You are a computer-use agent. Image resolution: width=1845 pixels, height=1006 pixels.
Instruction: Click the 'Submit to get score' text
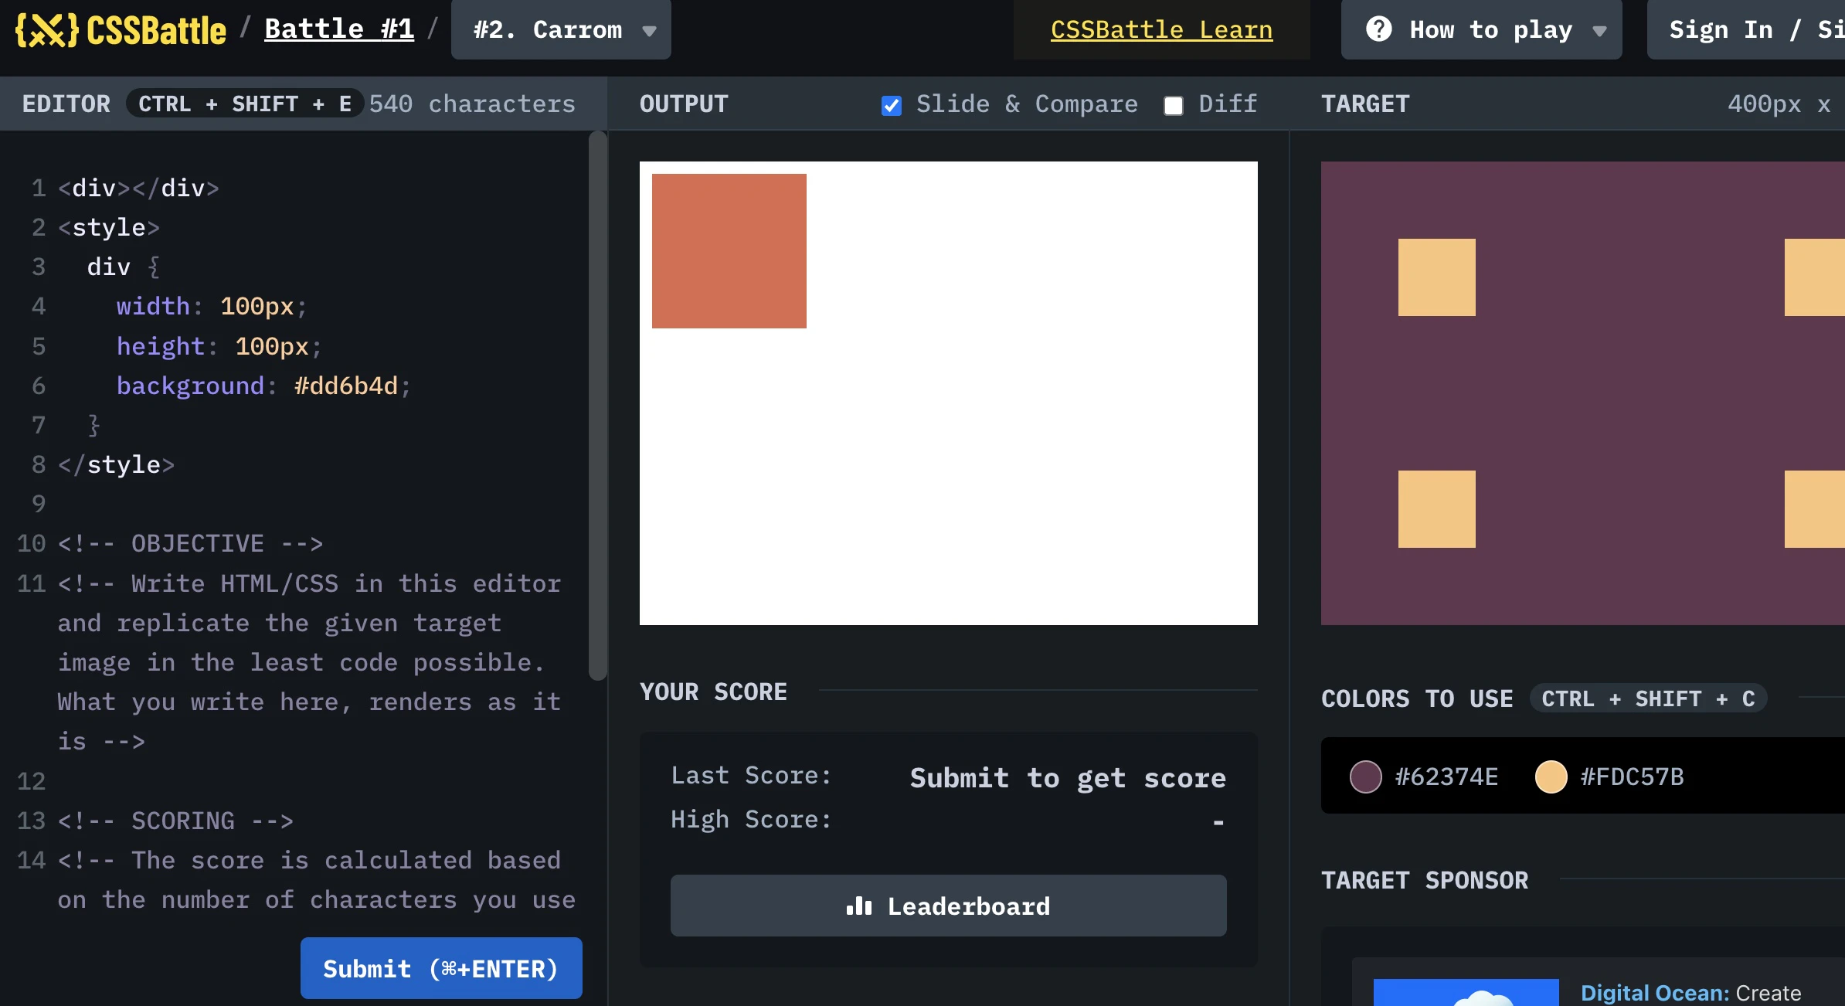pyautogui.click(x=1068, y=777)
